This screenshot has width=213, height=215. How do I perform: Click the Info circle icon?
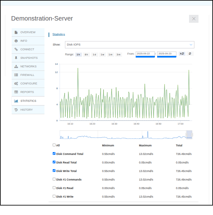16,41
